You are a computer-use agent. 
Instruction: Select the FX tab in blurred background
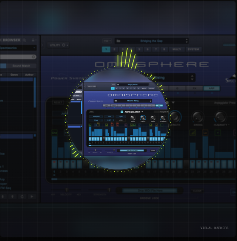pos(194,89)
